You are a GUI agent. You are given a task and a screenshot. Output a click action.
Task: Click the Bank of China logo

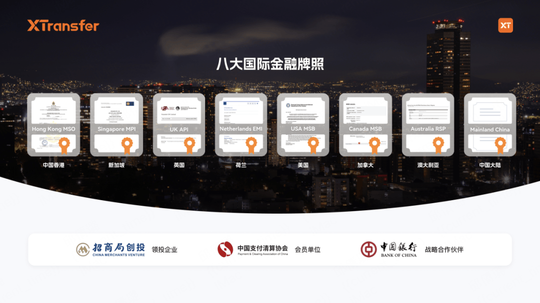point(389,250)
